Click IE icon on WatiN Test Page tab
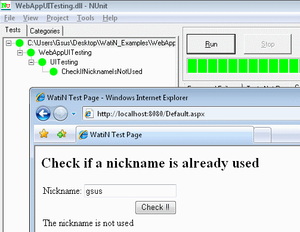The width and height of the screenshot is (300, 232). [83, 135]
